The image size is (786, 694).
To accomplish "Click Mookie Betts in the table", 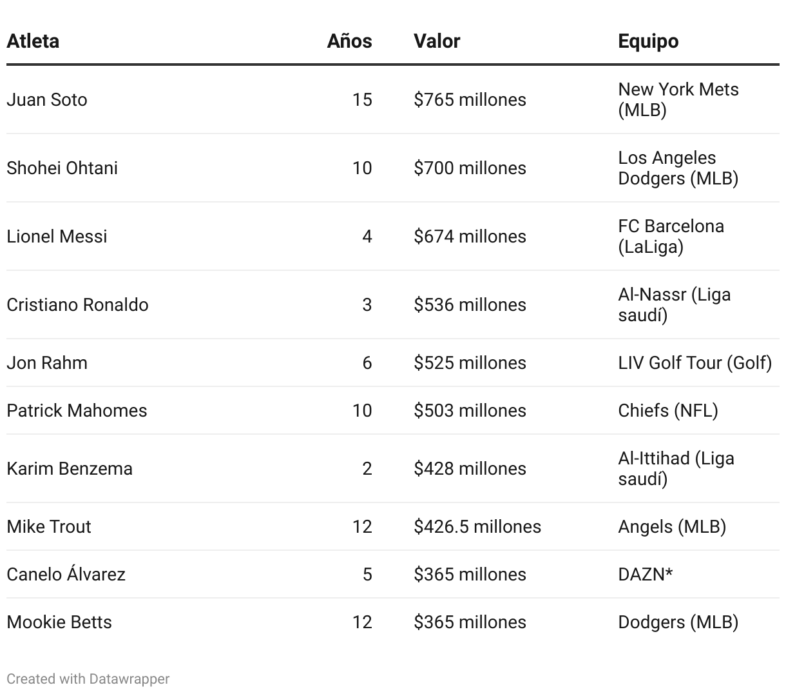I will pyautogui.click(x=59, y=622).
